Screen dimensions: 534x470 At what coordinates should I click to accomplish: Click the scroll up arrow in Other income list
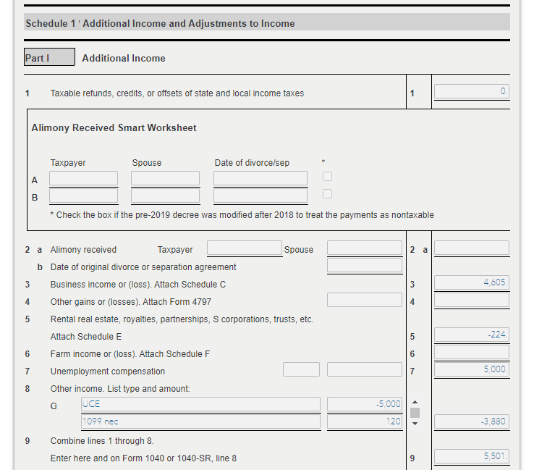click(415, 402)
